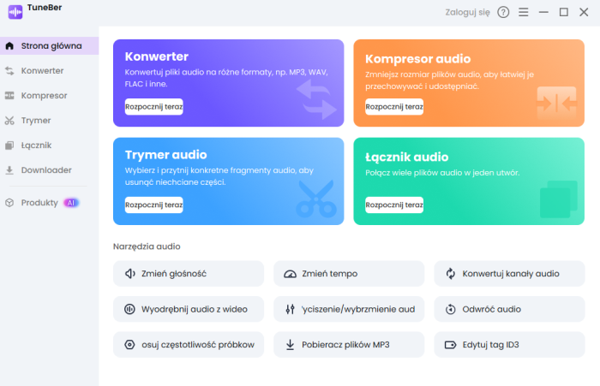Open the fade in/out audio tool

[x=349, y=309]
